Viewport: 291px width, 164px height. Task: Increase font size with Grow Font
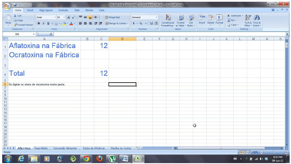point(69,17)
